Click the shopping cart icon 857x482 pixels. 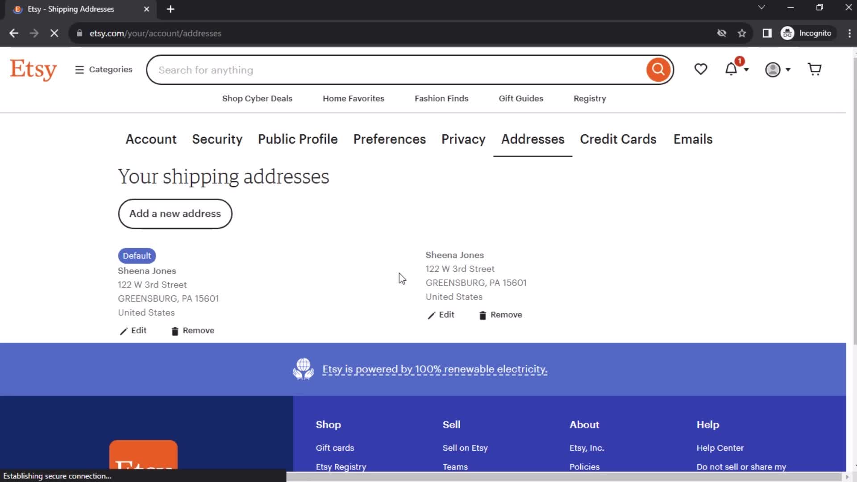coord(815,70)
